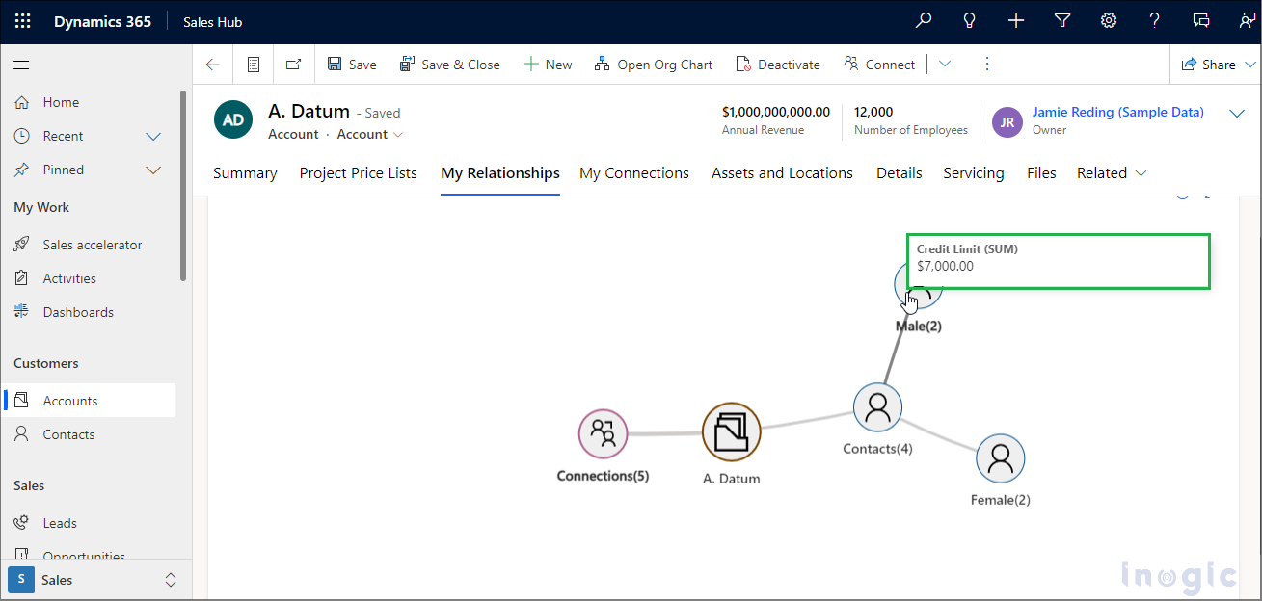
Task: Click the $1,000,000,000.00 Annual Revenue value
Action: pyautogui.click(x=776, y=112)
